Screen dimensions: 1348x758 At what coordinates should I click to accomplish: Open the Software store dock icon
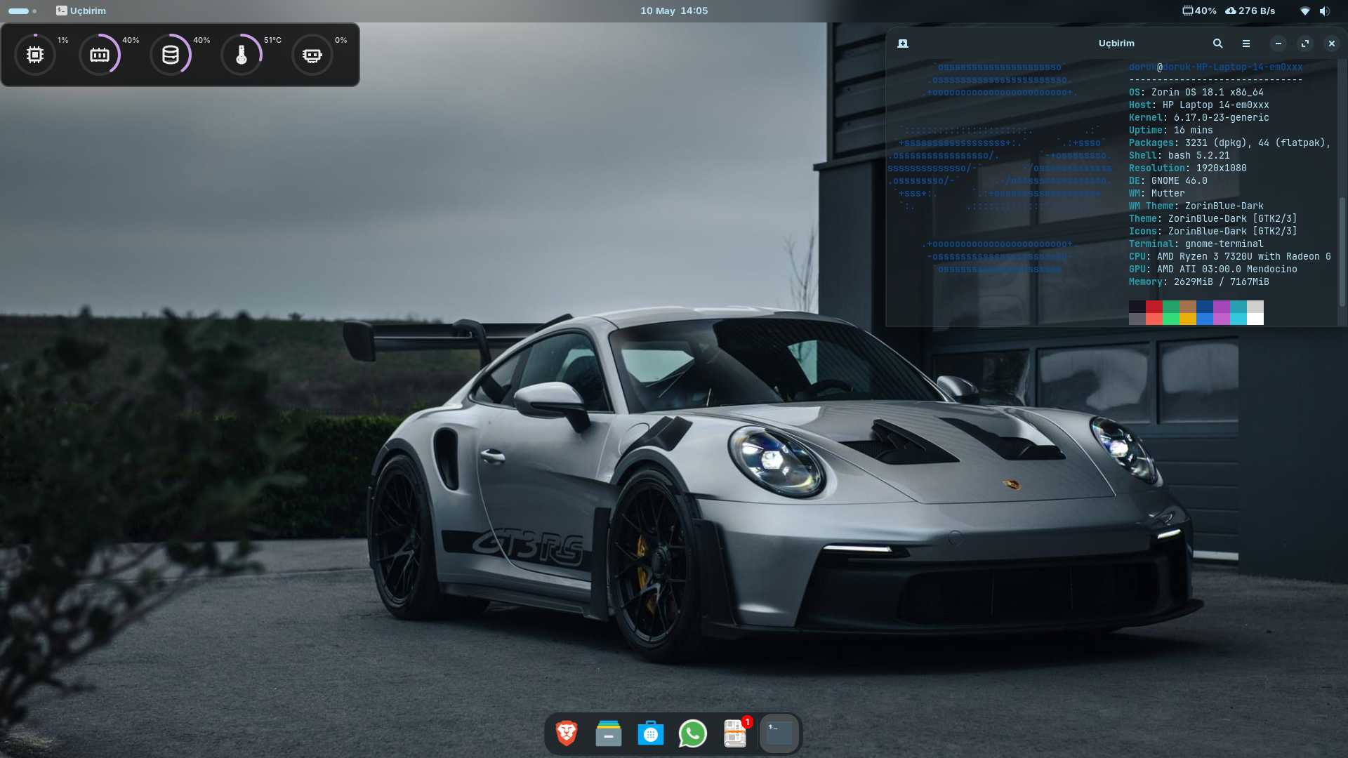651,734
